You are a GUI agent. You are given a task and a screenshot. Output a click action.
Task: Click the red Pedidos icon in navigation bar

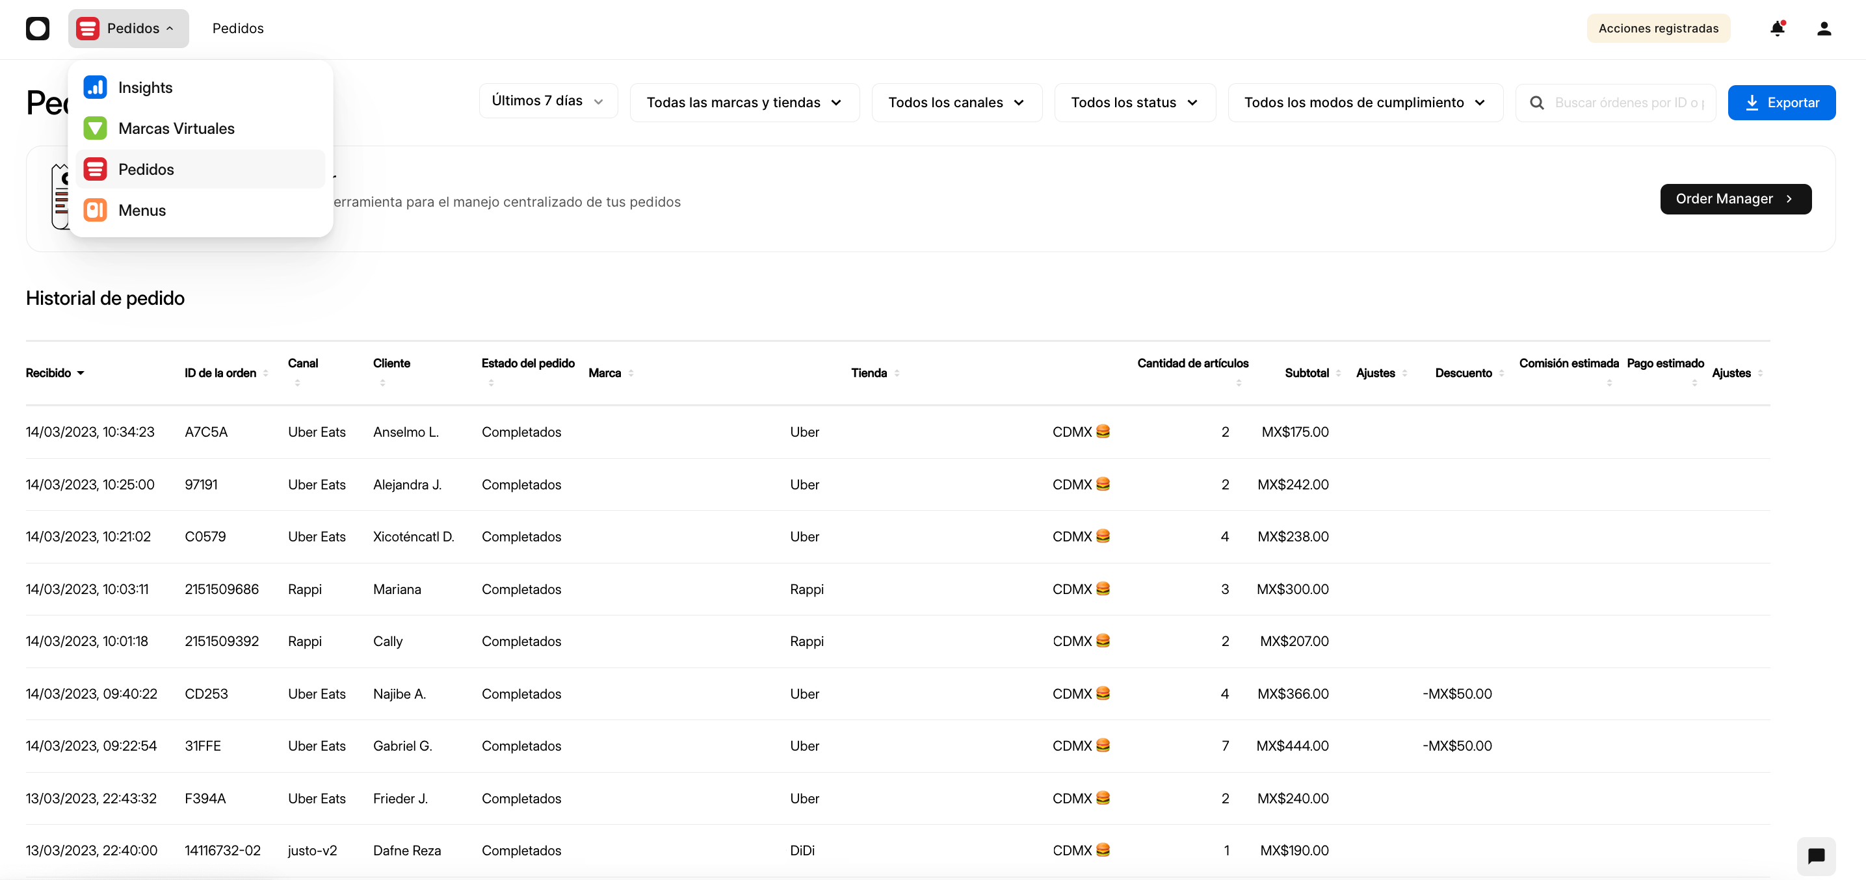click(88, 28)
